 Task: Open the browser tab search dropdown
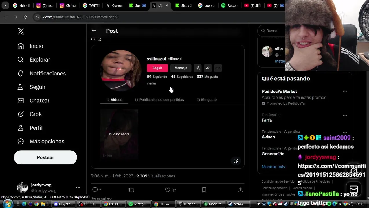[x=5, y=5]
